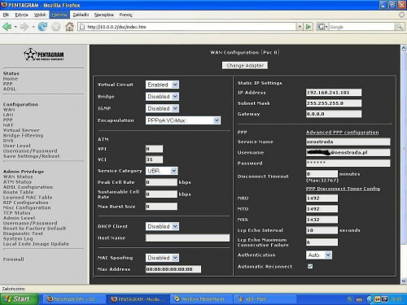
Task: Click the VCI input field
Action: [154, 159]
